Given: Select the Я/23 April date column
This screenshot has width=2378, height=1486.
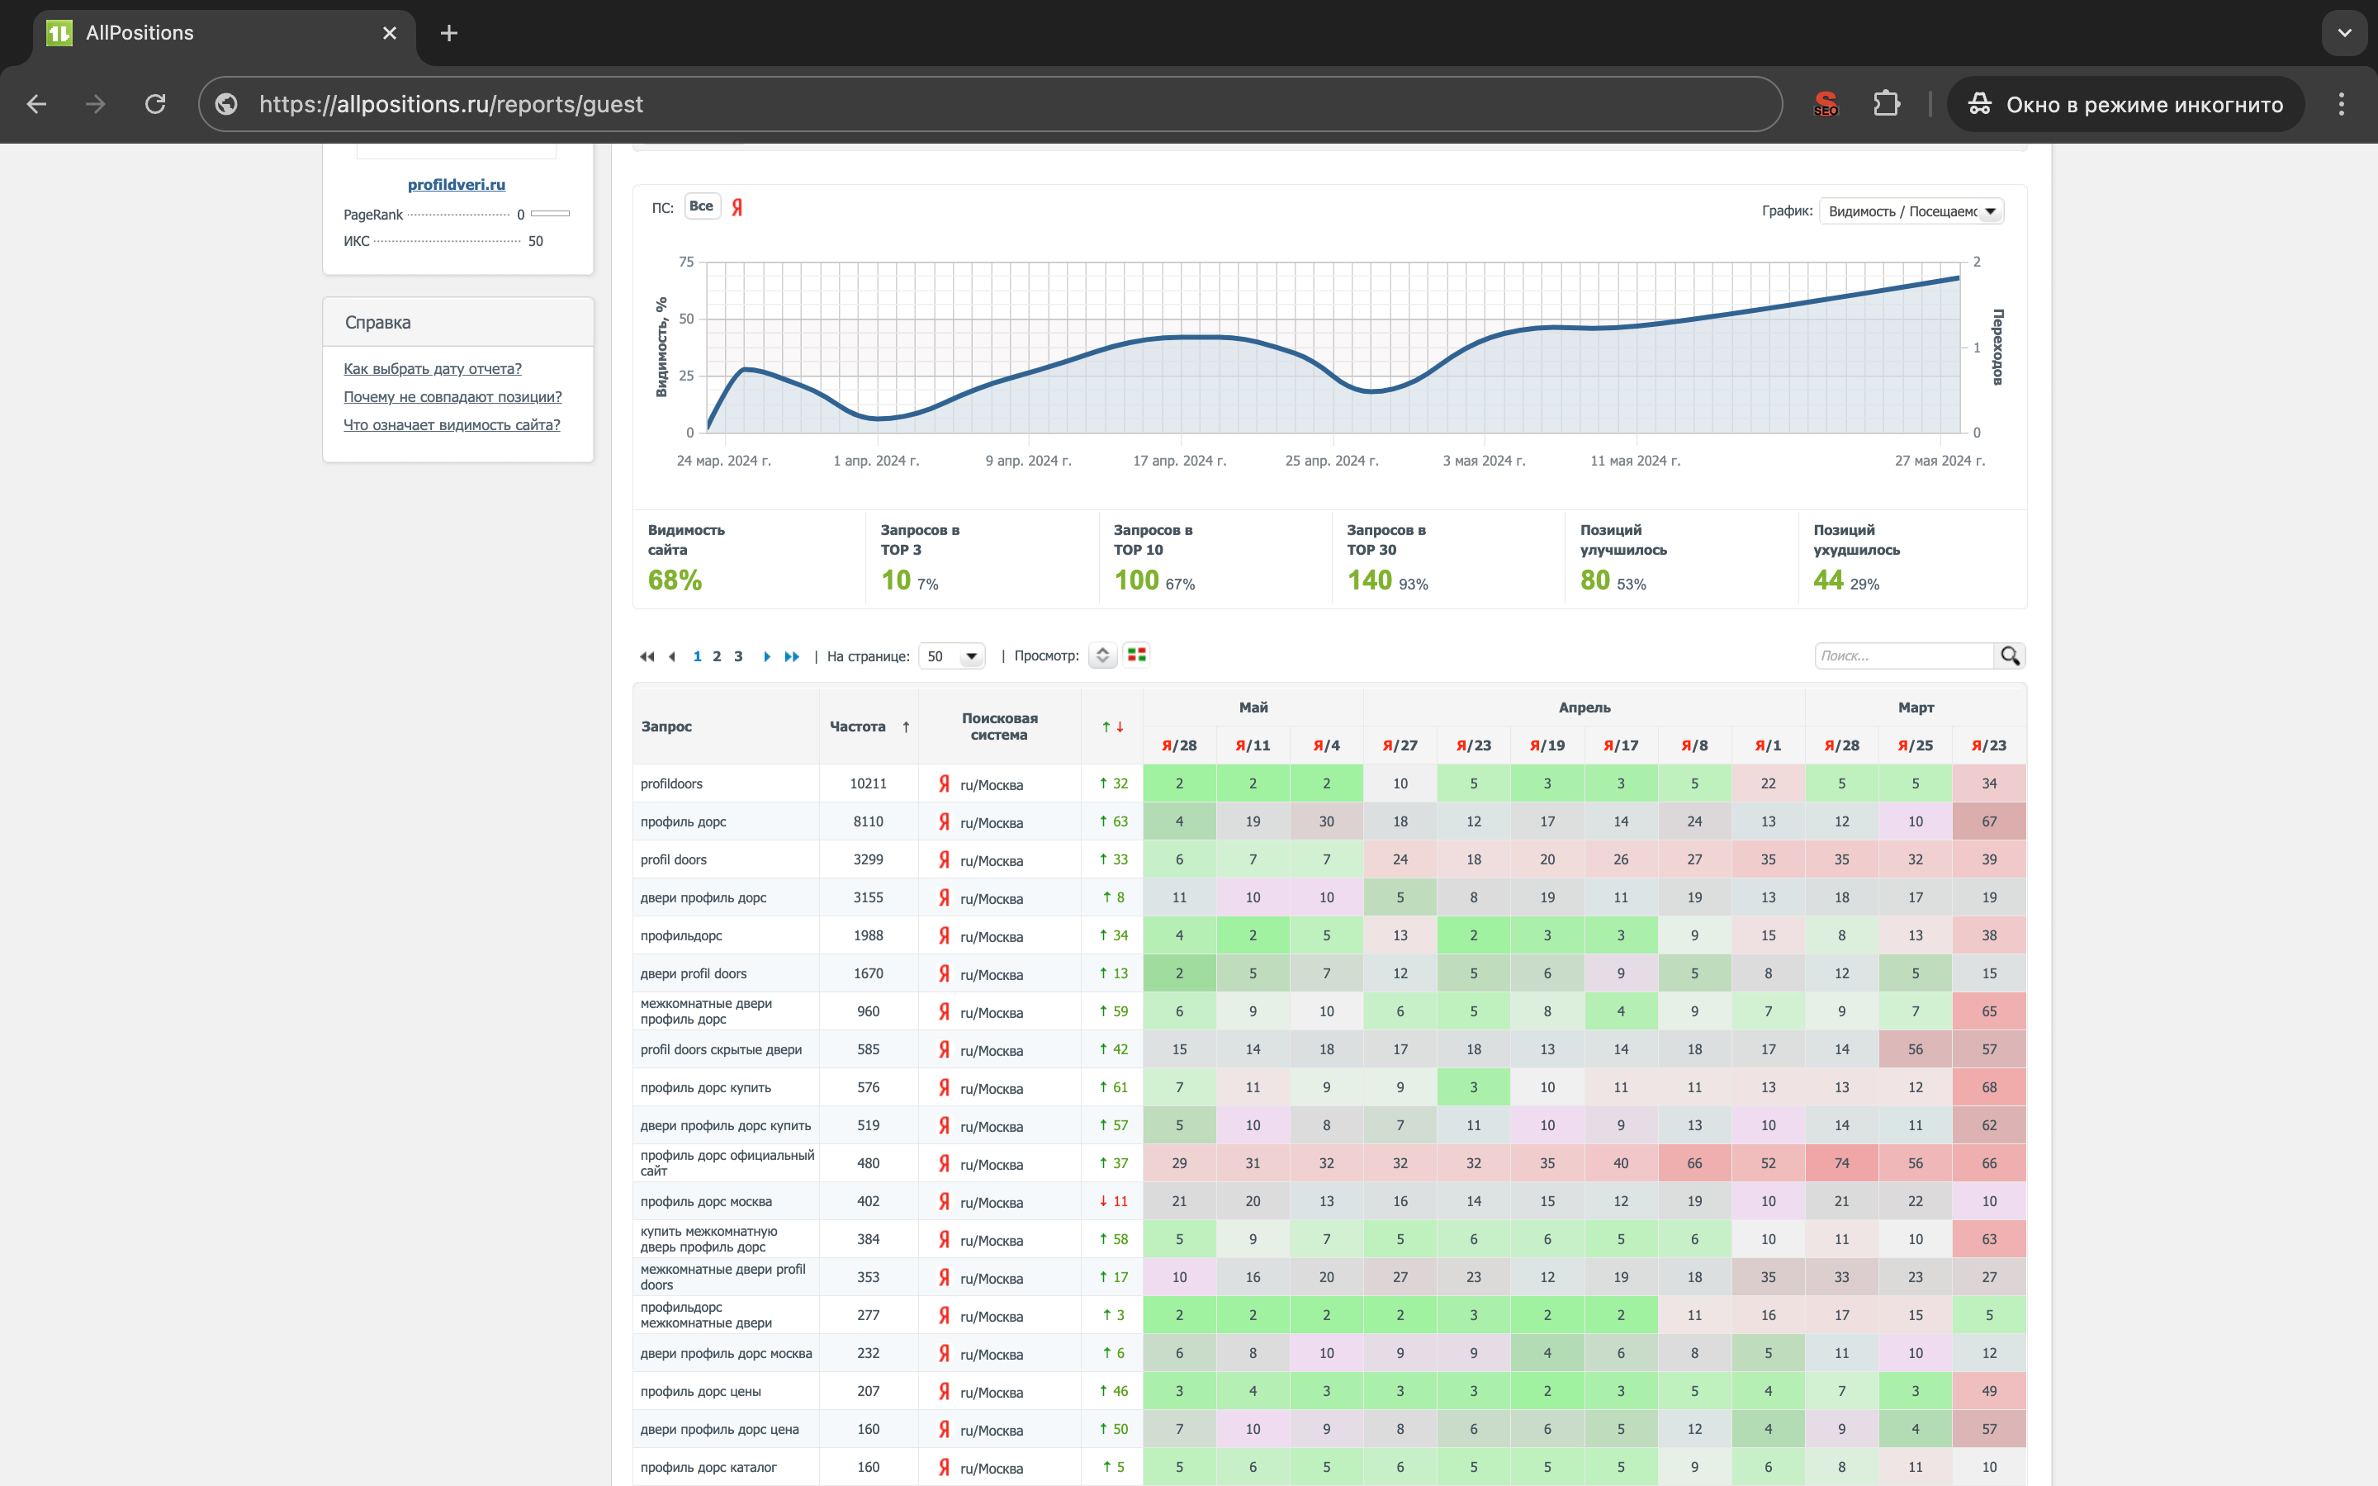Looking at the screenshot, I should (x=1474, y=746).
